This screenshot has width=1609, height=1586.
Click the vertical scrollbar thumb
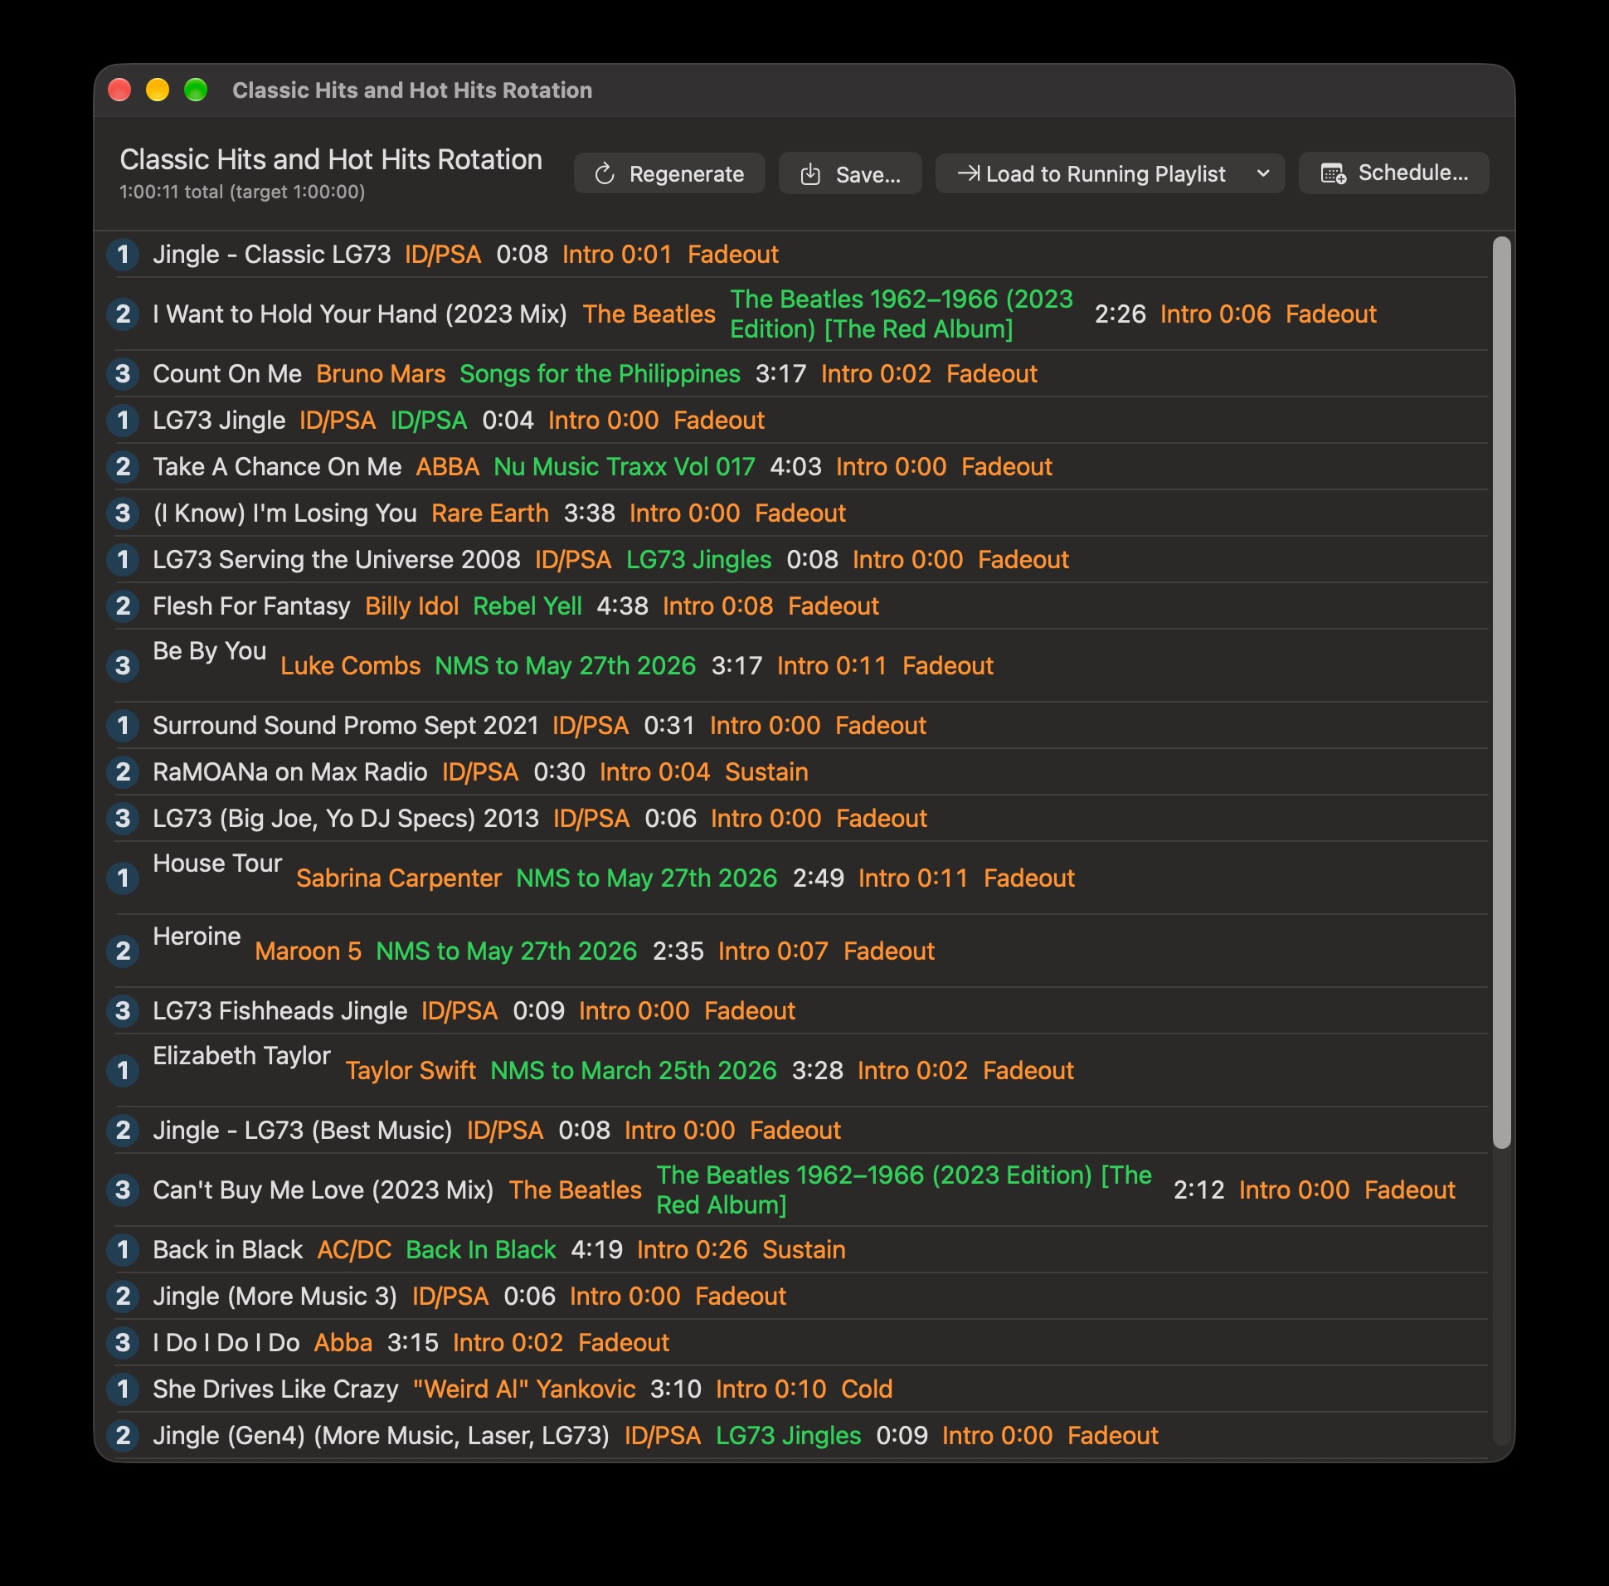coord(1500,692)
